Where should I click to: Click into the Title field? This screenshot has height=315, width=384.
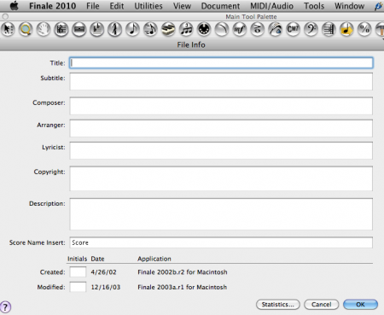(221, 63)
